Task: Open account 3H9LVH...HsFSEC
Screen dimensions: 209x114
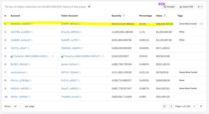Action: pos(20,89)
